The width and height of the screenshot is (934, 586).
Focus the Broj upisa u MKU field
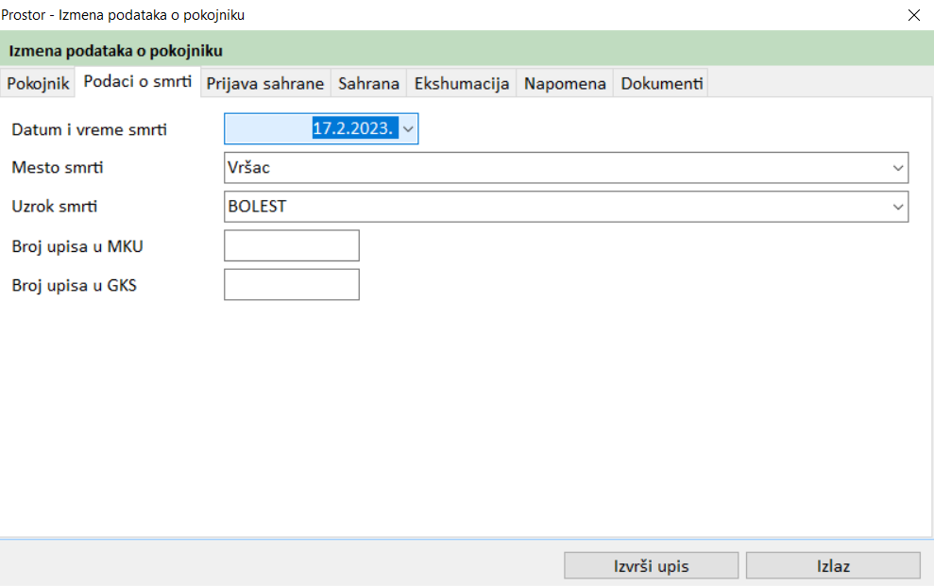[292, 245]
